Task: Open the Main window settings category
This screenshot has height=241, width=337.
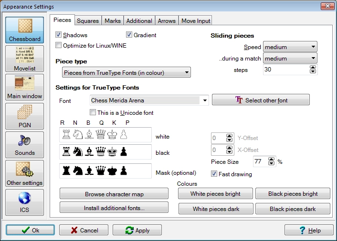Action: click(24, 87)
